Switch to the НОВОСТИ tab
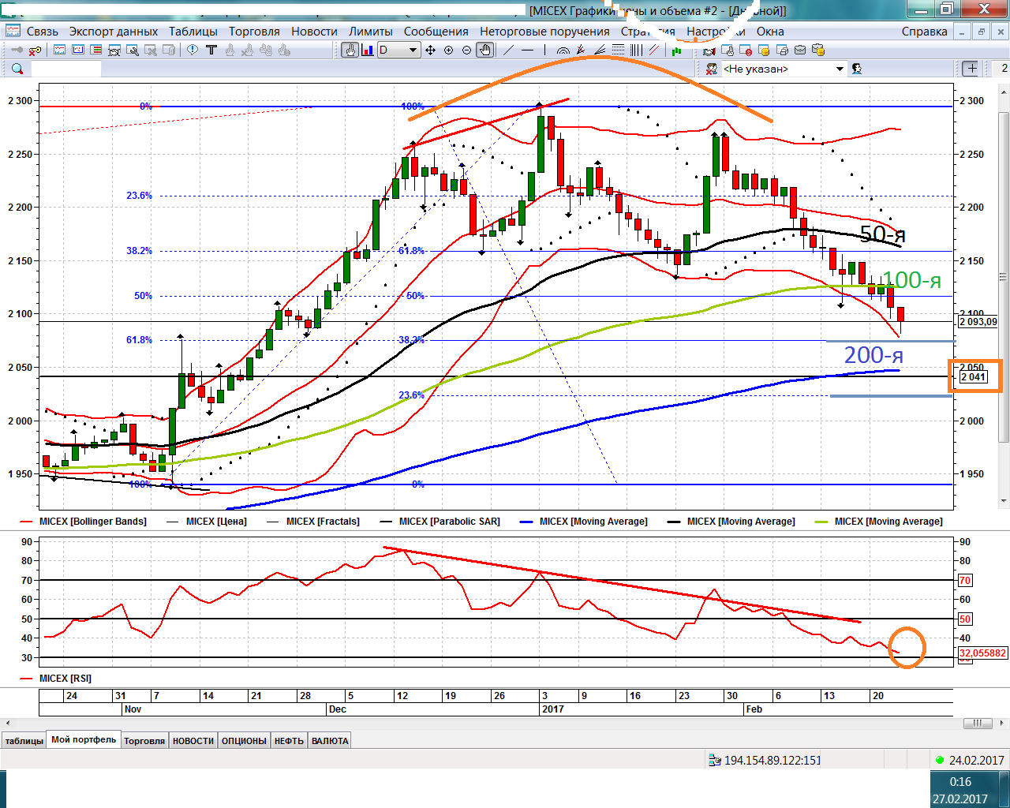This screenshot has height=808, width=1010. tap(193, 741)
